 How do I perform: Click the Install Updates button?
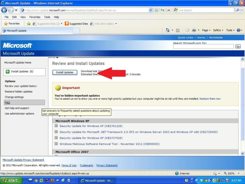[65, 72]
